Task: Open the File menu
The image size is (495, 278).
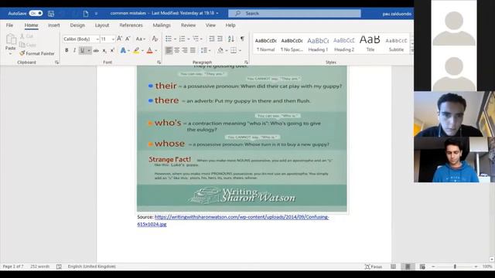Action: pyautogui.click(x=10, y=25)
